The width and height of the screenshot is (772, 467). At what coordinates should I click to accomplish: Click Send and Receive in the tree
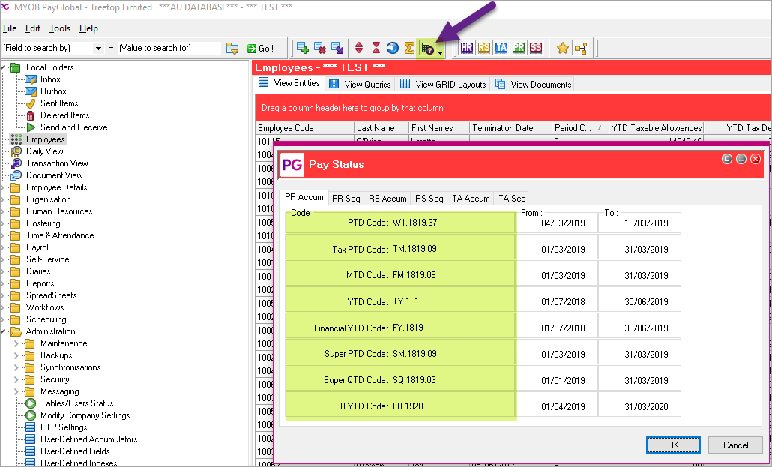coord(74,127)
